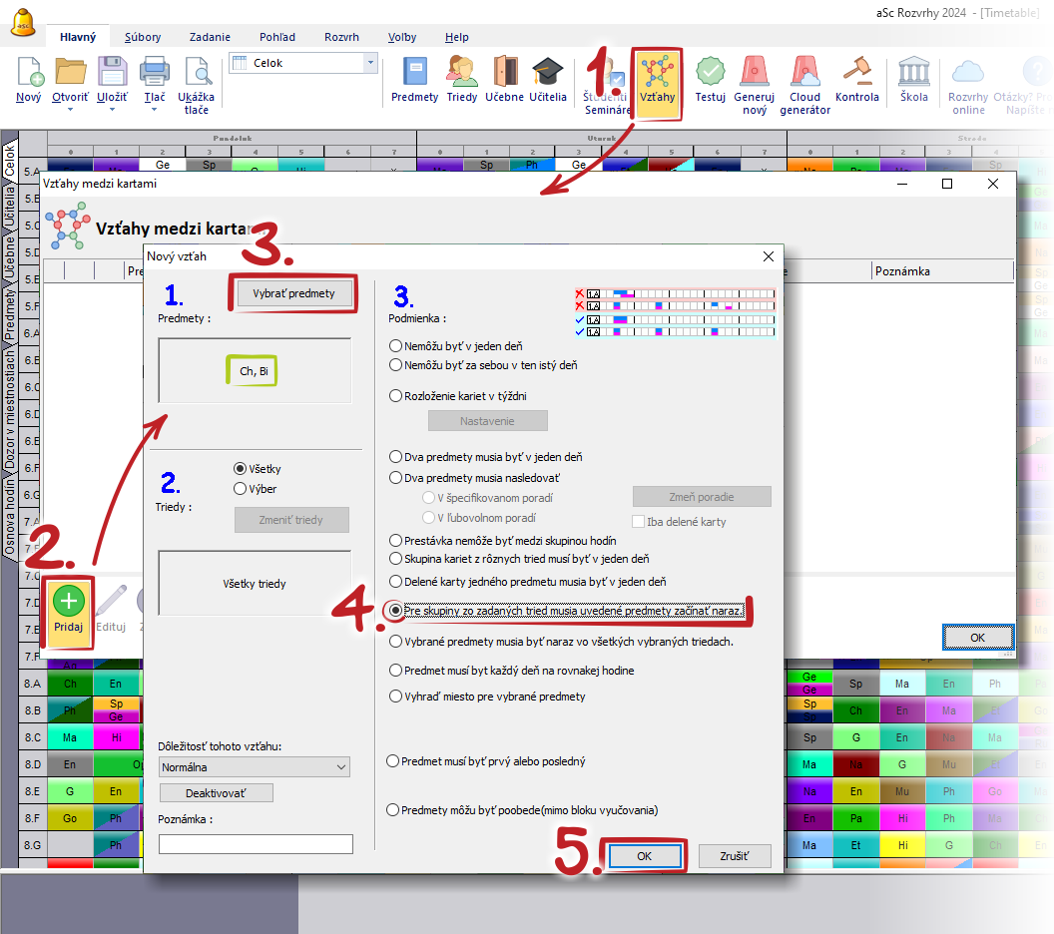This screenshot has width=1054, height=934.
Task: Choose Všetky classes radio button
Action: click(x=240, y=468)
